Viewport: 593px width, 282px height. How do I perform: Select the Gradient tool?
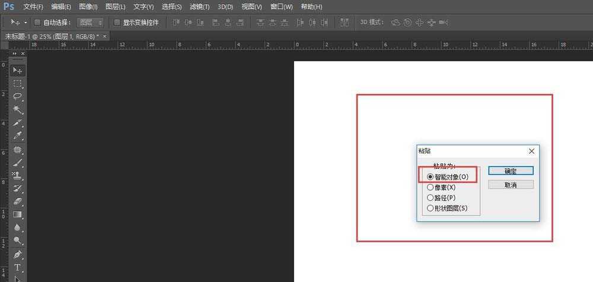pyautogui.click(x=18, y=215)
